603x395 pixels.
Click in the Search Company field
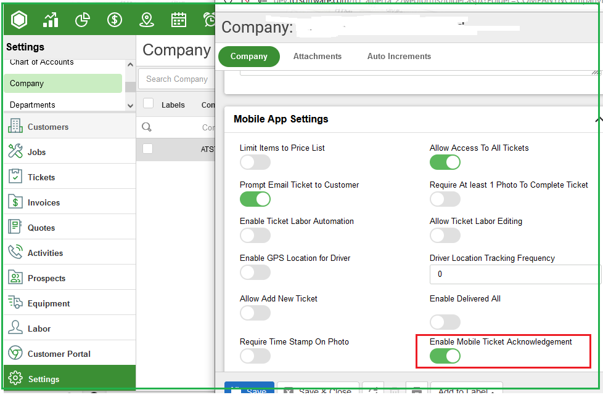(x=177, y=79)
